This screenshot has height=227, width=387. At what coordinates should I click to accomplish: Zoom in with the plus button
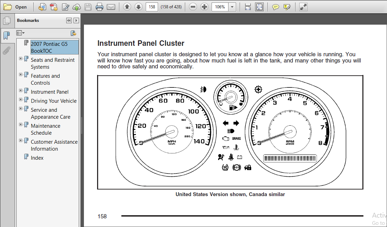click(x=204, y=7)
